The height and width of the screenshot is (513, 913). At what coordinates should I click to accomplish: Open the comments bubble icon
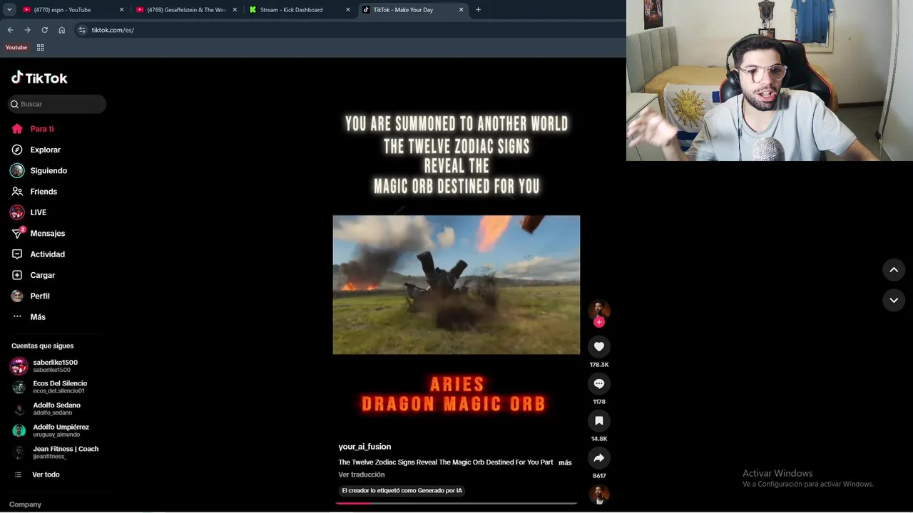point(599,383)
